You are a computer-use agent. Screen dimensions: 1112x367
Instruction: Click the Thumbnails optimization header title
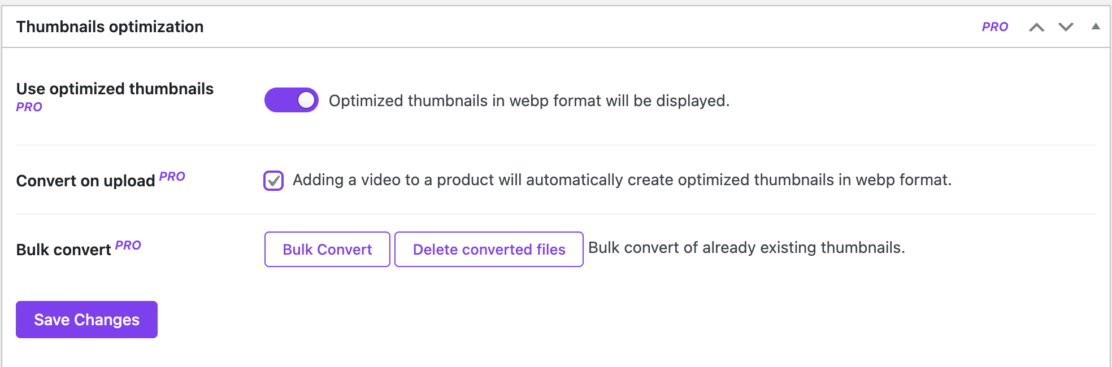click(110, 27)
